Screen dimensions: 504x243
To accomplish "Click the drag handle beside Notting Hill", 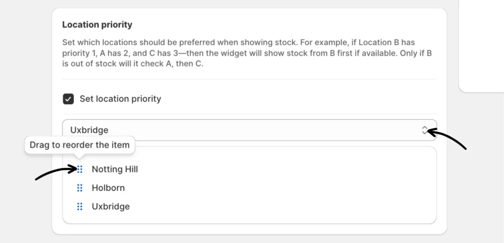I will [80, 169].
